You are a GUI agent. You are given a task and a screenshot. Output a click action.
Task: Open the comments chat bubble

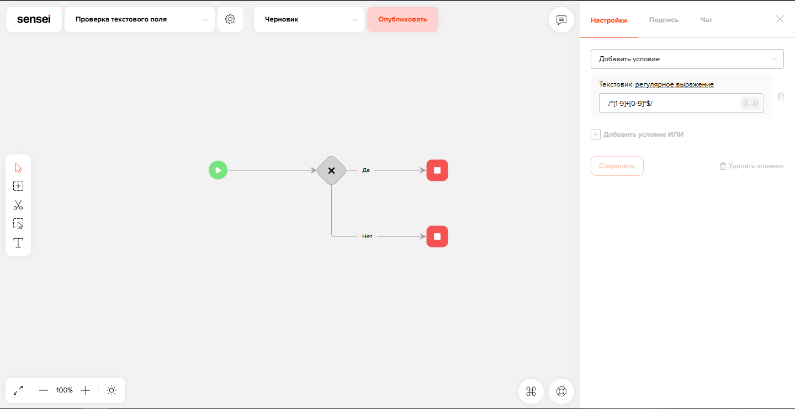click(561, 20)
